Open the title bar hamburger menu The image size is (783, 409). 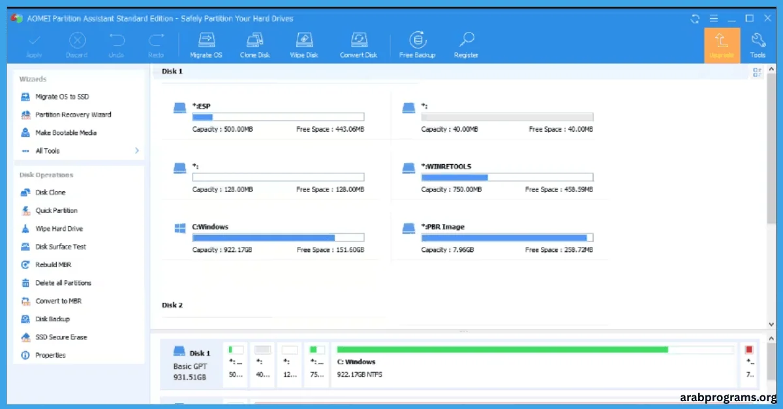[x=714, y=18]
